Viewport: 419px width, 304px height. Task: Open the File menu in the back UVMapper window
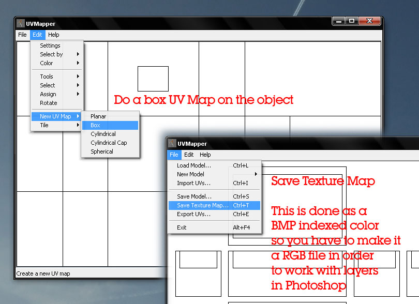coord(22,35)
